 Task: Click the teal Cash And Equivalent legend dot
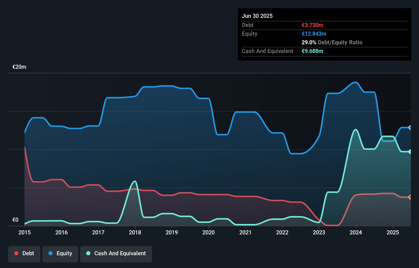88,253
